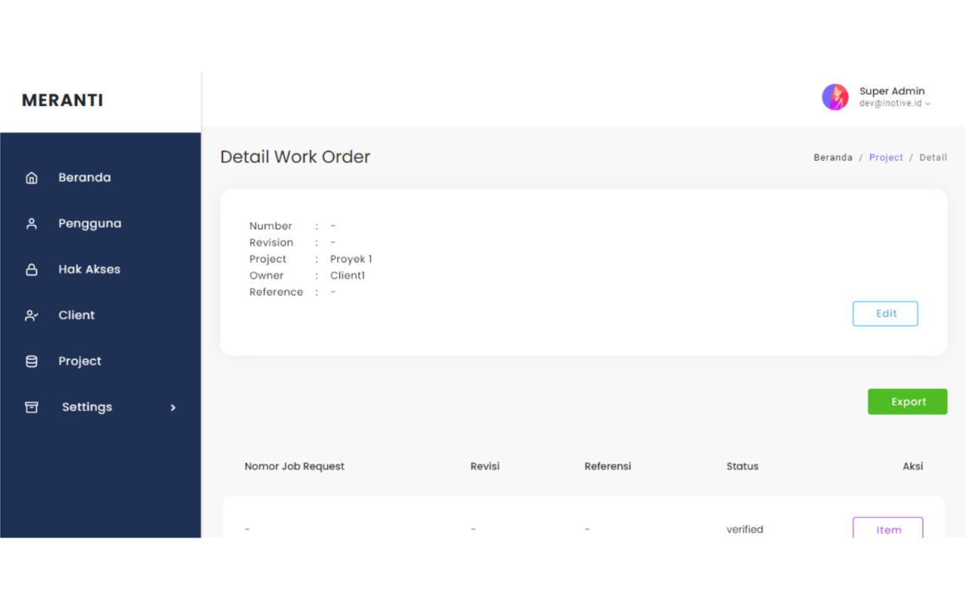Select Client in the sidebar
The width and height of the screenshot is (965, 603).
pyautogui.click(x=77, y=316)
